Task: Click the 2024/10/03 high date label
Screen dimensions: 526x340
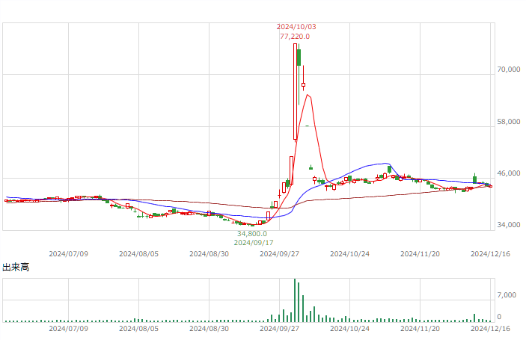Action: coord(296,27)
